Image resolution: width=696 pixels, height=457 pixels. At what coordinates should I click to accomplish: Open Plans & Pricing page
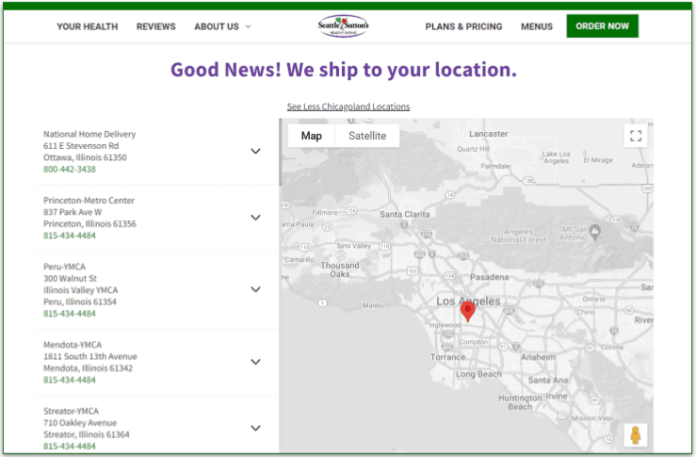(463, 26)
